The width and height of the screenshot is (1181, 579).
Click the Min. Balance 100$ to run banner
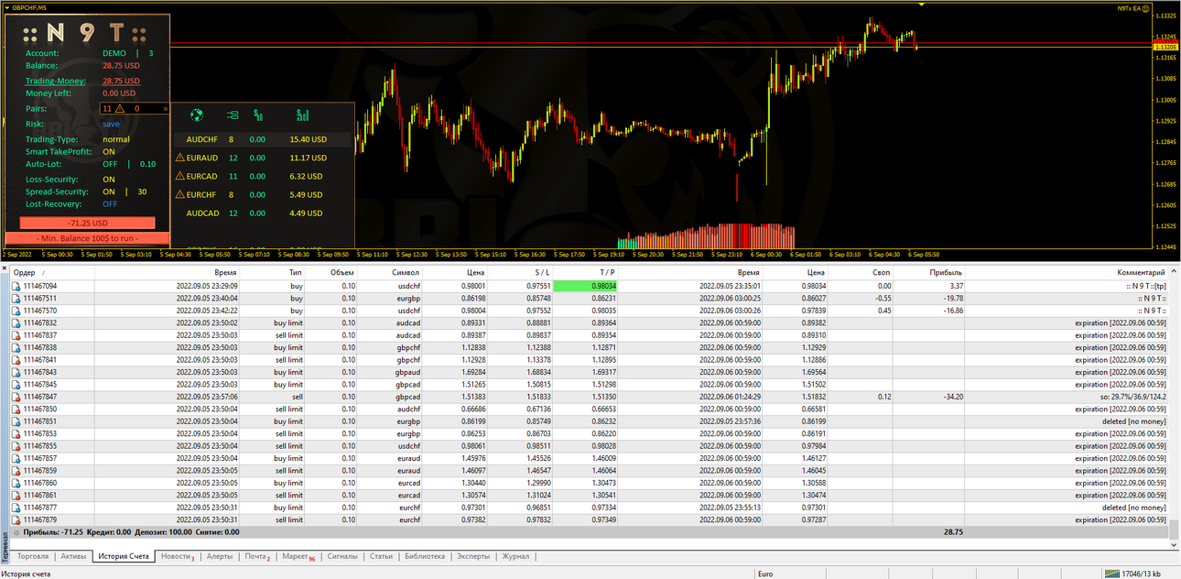(x=88, y=238)
